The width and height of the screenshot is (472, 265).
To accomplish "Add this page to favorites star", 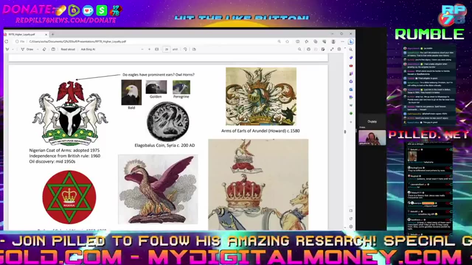I will (287, 42).
